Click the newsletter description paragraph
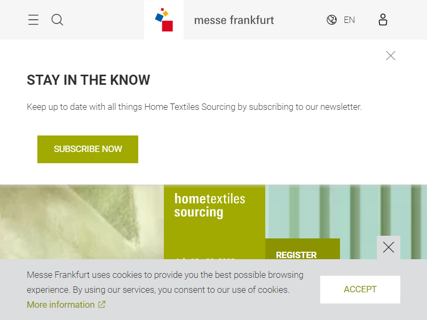 click(x=194, y=107)
